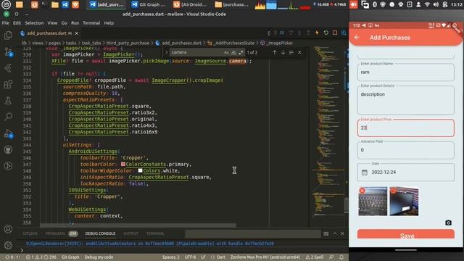Screen dimensions: 464x261
Task: Stop the debug session square icon
Action: coord(335,33)
